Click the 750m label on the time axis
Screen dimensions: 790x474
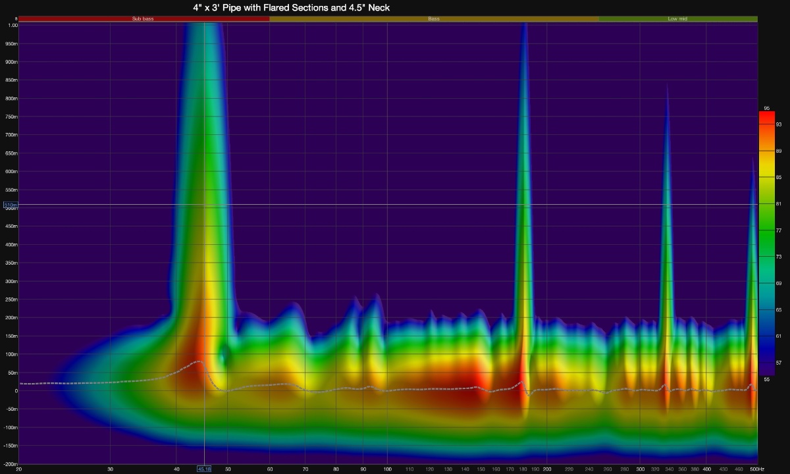click(12, 117)
